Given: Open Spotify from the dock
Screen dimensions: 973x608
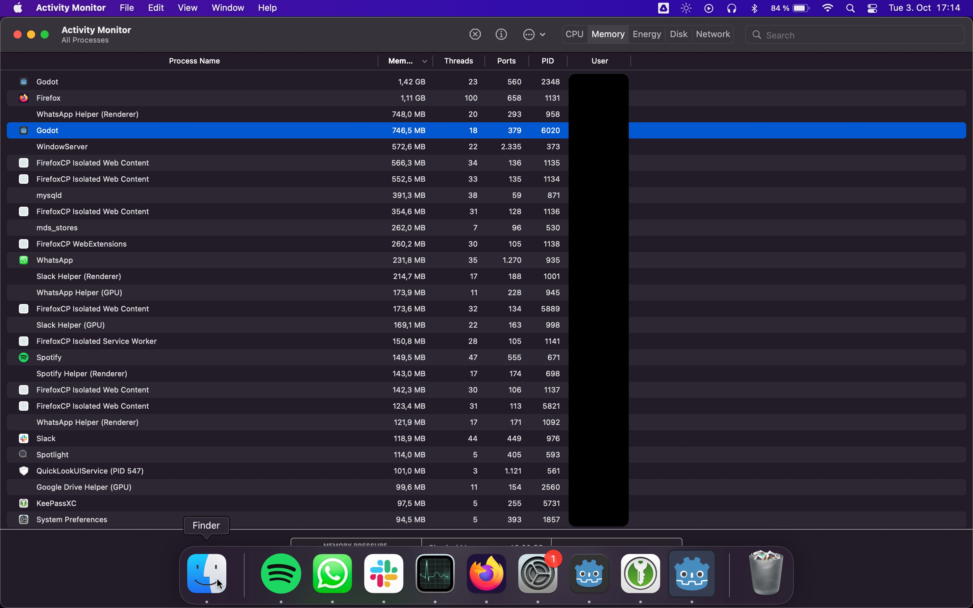Looking at the screenshot, I should click(281, 574).
